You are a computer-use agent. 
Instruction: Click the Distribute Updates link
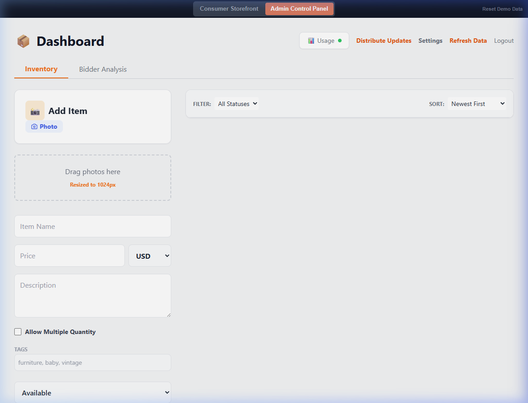click(x=384, y=41)
